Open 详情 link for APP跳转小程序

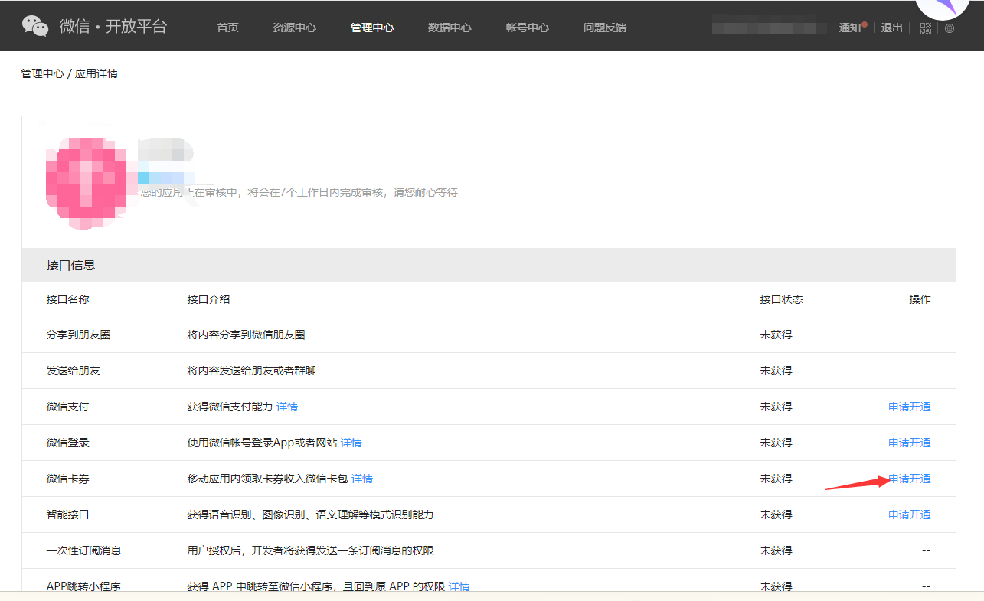coord(459,586)
